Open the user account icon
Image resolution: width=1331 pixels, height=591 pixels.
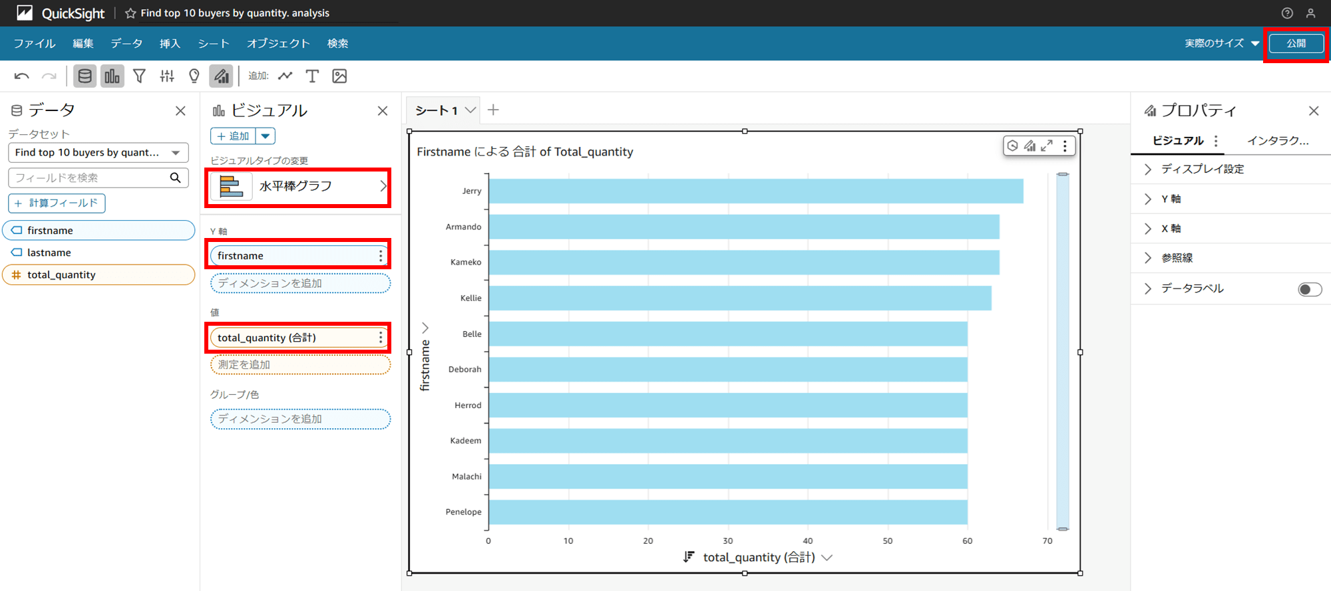point(1310,13)
